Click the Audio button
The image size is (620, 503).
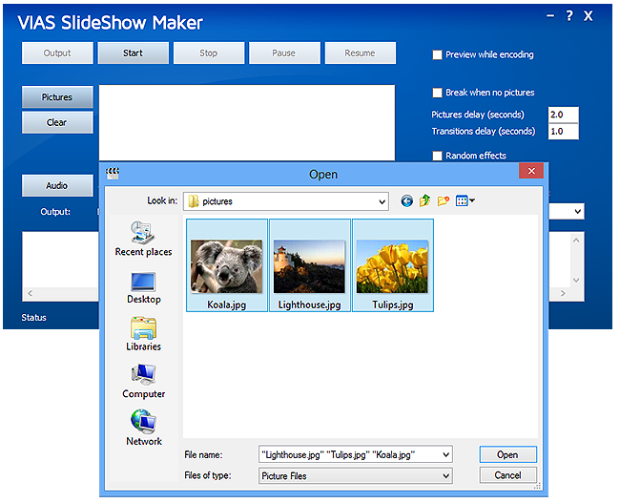[x=57, y=185]
